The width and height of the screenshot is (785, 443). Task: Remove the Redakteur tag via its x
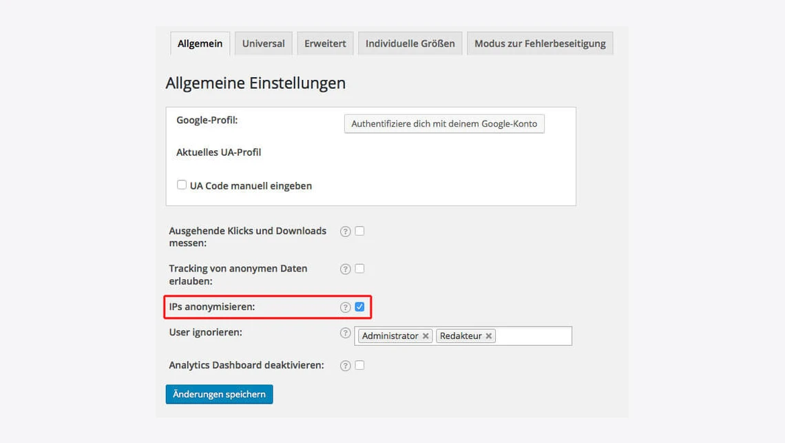pos(488,336)
